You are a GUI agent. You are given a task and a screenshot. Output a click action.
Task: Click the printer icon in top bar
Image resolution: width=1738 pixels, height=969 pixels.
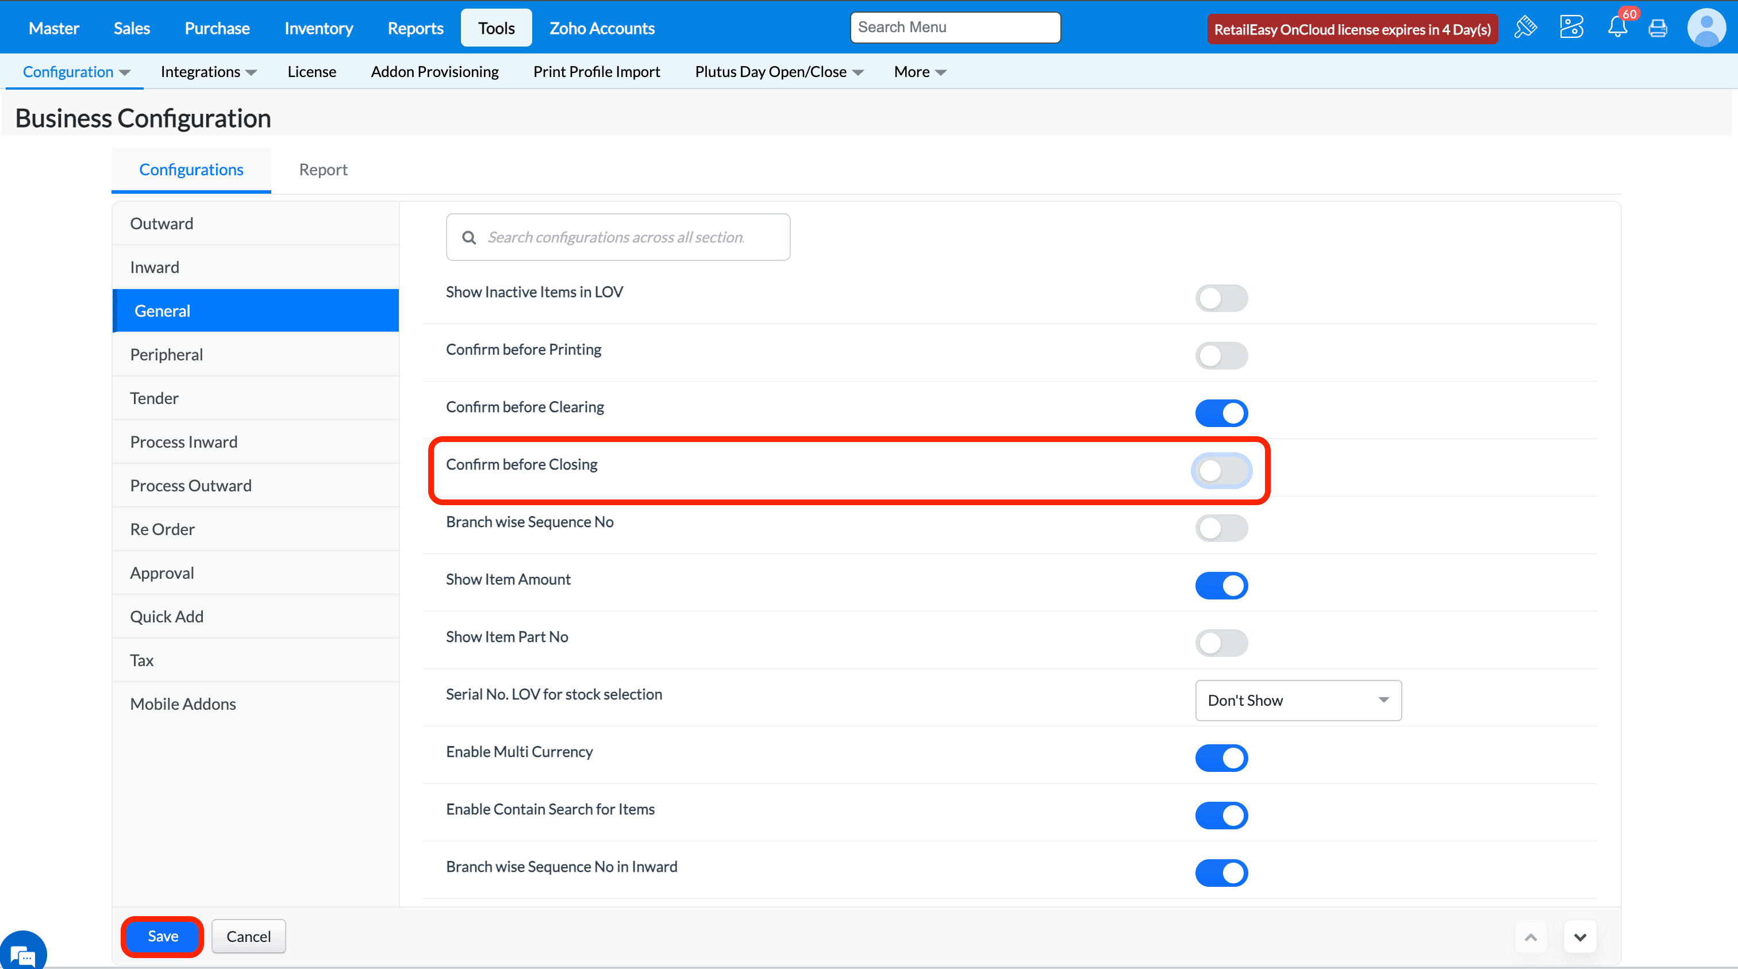(1658, 28)
